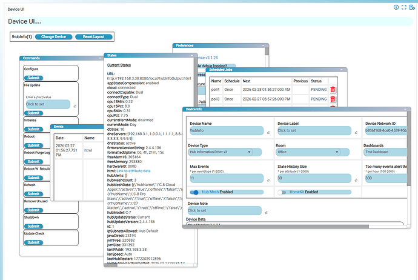Viewport: 418px width, 280px height.
Task: Click the Change Device button
Action: [53, 37]
